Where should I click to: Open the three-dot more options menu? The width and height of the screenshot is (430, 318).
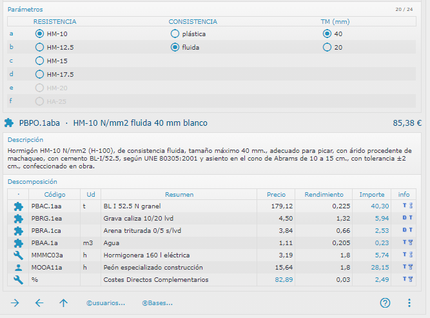[409, 303]
